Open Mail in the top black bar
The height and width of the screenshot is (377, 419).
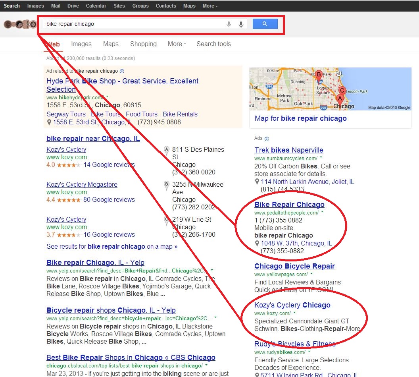pos(56,6)
